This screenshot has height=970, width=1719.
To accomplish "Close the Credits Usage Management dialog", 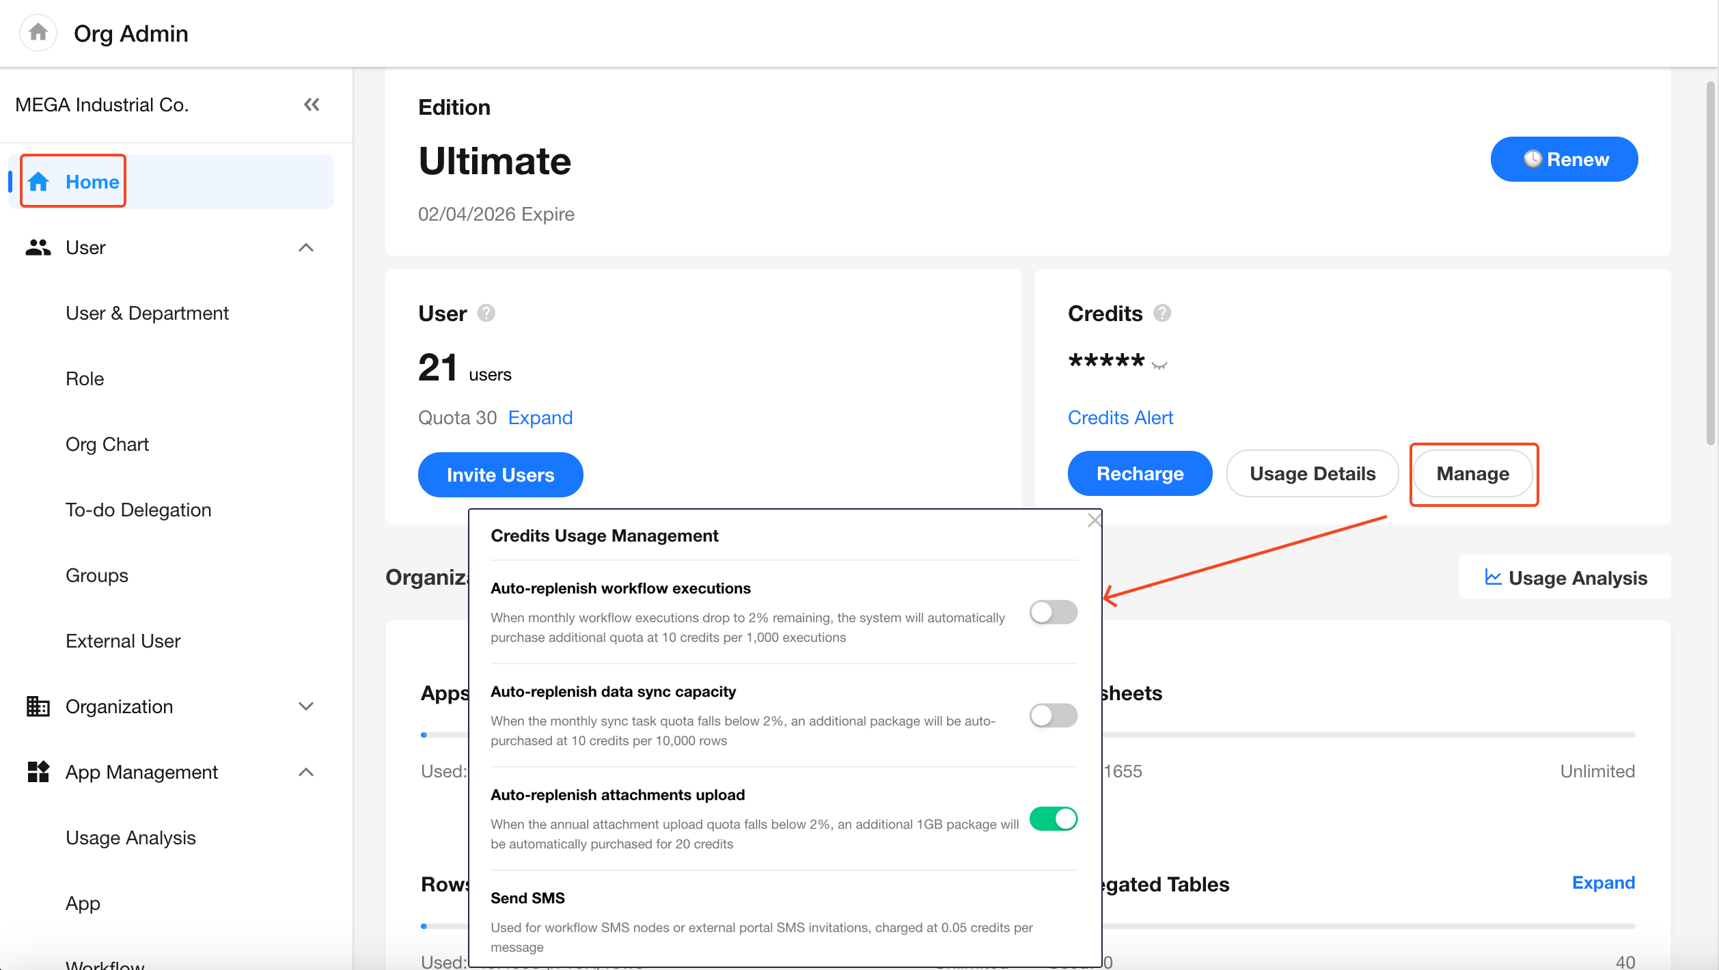I will coord(1094,521).
